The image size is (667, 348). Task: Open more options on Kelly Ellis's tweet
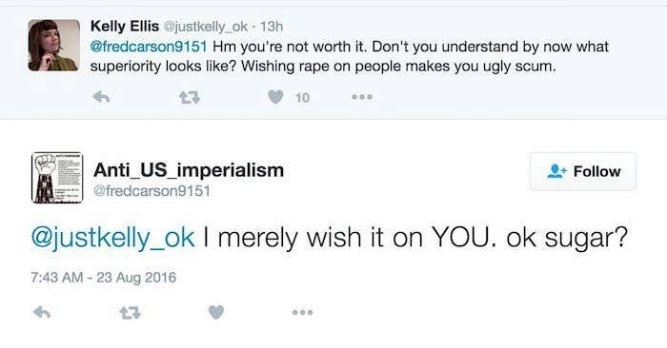click(x=362, y=97)
